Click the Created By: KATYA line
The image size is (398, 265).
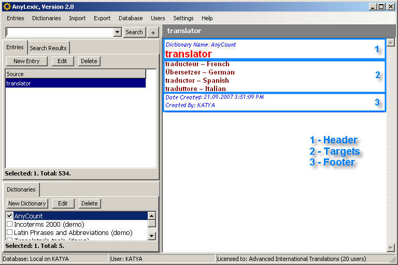[x=190, y=105]
